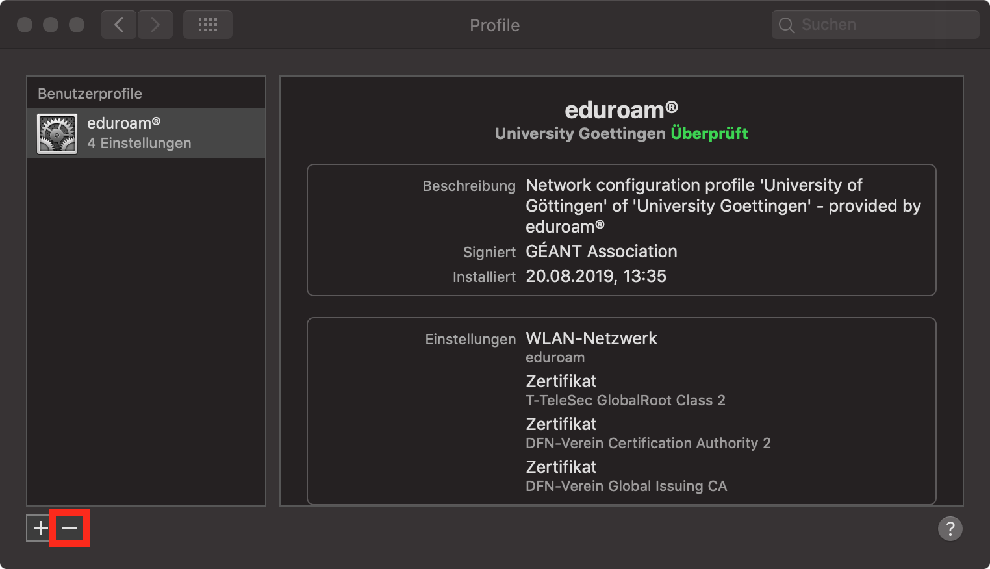
Task: Select the T-TeleSec GlobalRoot Class 2 certificate
Action: [625, 390]
